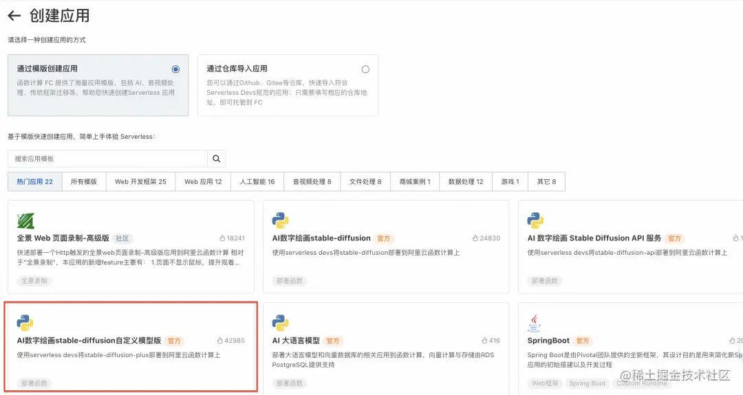Click 官方 badge next to Stable Diffusion API 服务

tap(674, 238)
